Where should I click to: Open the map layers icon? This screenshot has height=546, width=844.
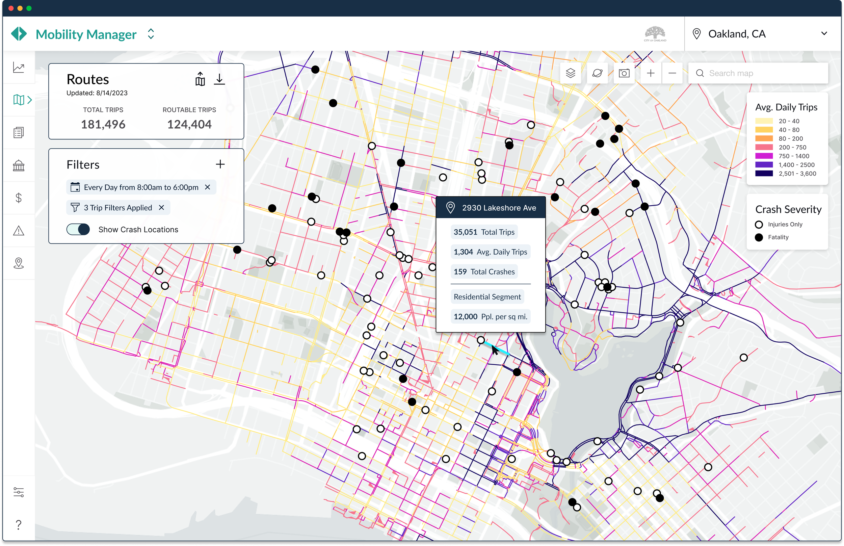click(x=570, y=73)
